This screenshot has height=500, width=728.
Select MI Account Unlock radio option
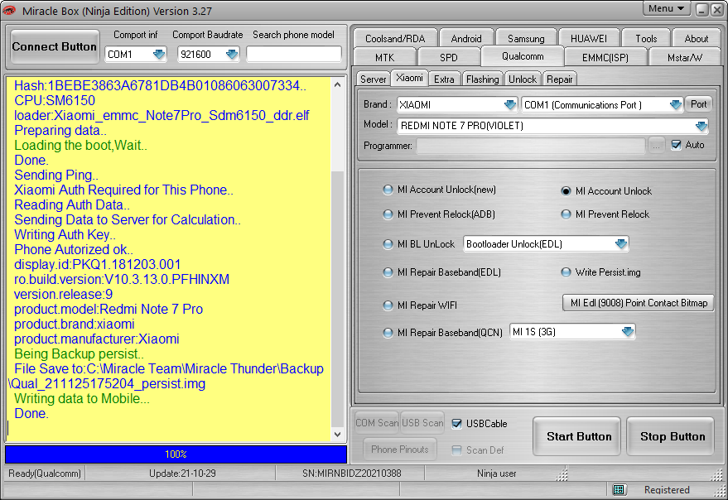coord(566,190)
